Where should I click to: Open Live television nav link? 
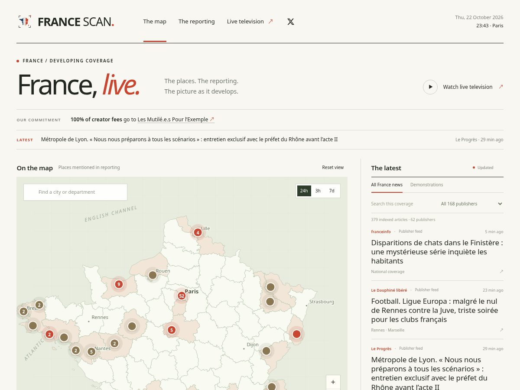coord(250,22)
